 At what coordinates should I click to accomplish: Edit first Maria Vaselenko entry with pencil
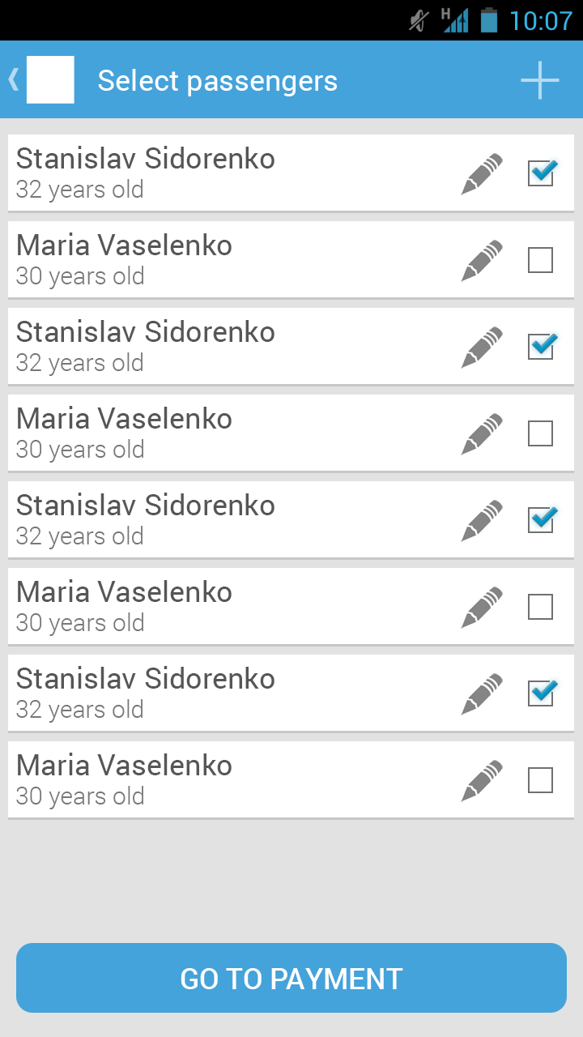pos(482,260)
